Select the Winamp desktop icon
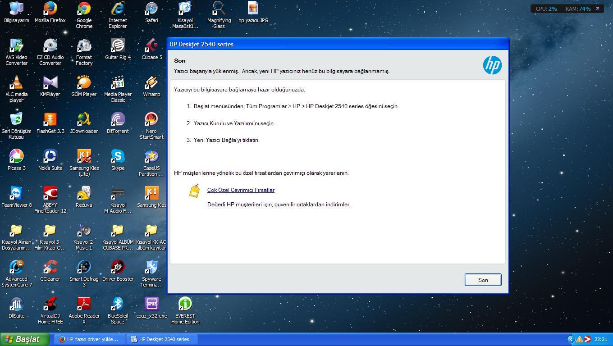The width and height of the screenshot is (613, 346). point(151,86)
